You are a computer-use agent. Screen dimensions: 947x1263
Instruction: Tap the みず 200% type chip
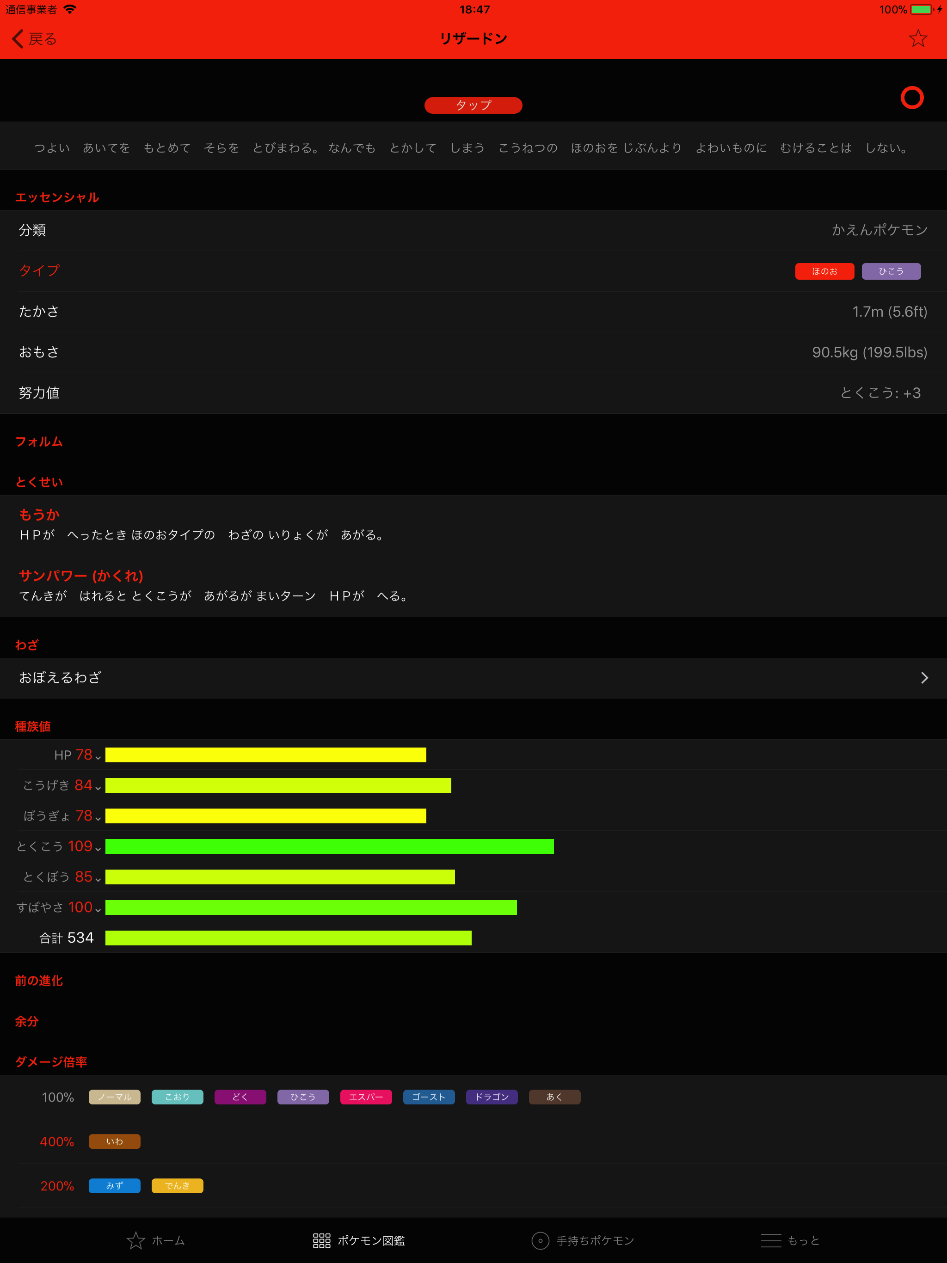click(x=114, y=1186)
